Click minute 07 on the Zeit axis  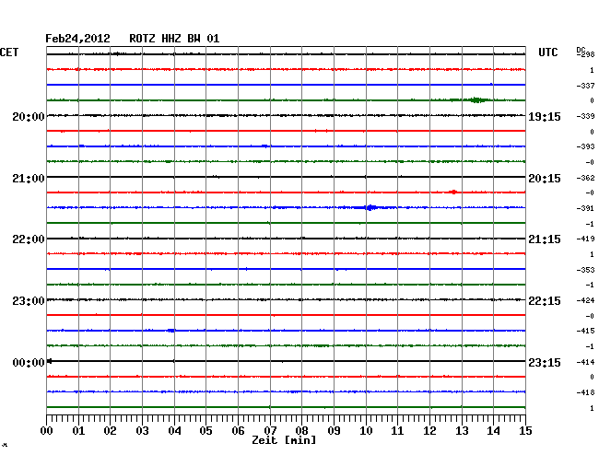[270, 430]
